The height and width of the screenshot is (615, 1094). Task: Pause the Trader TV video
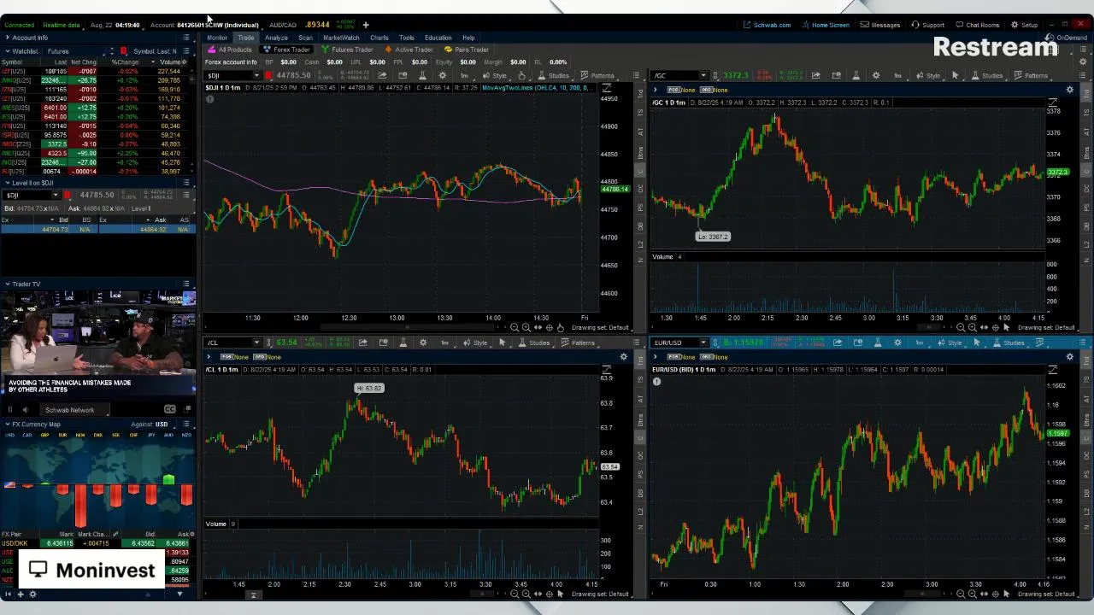pos(10,410)
